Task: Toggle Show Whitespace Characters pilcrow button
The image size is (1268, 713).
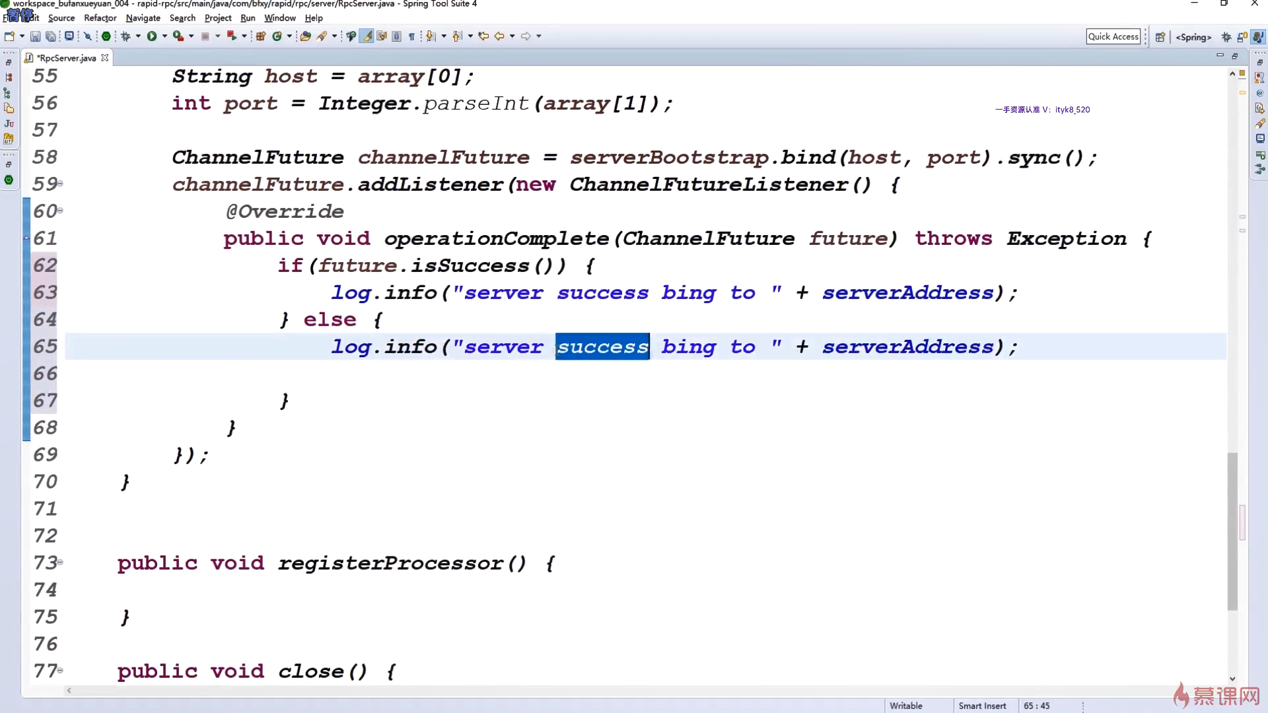Action: point(411,36)
